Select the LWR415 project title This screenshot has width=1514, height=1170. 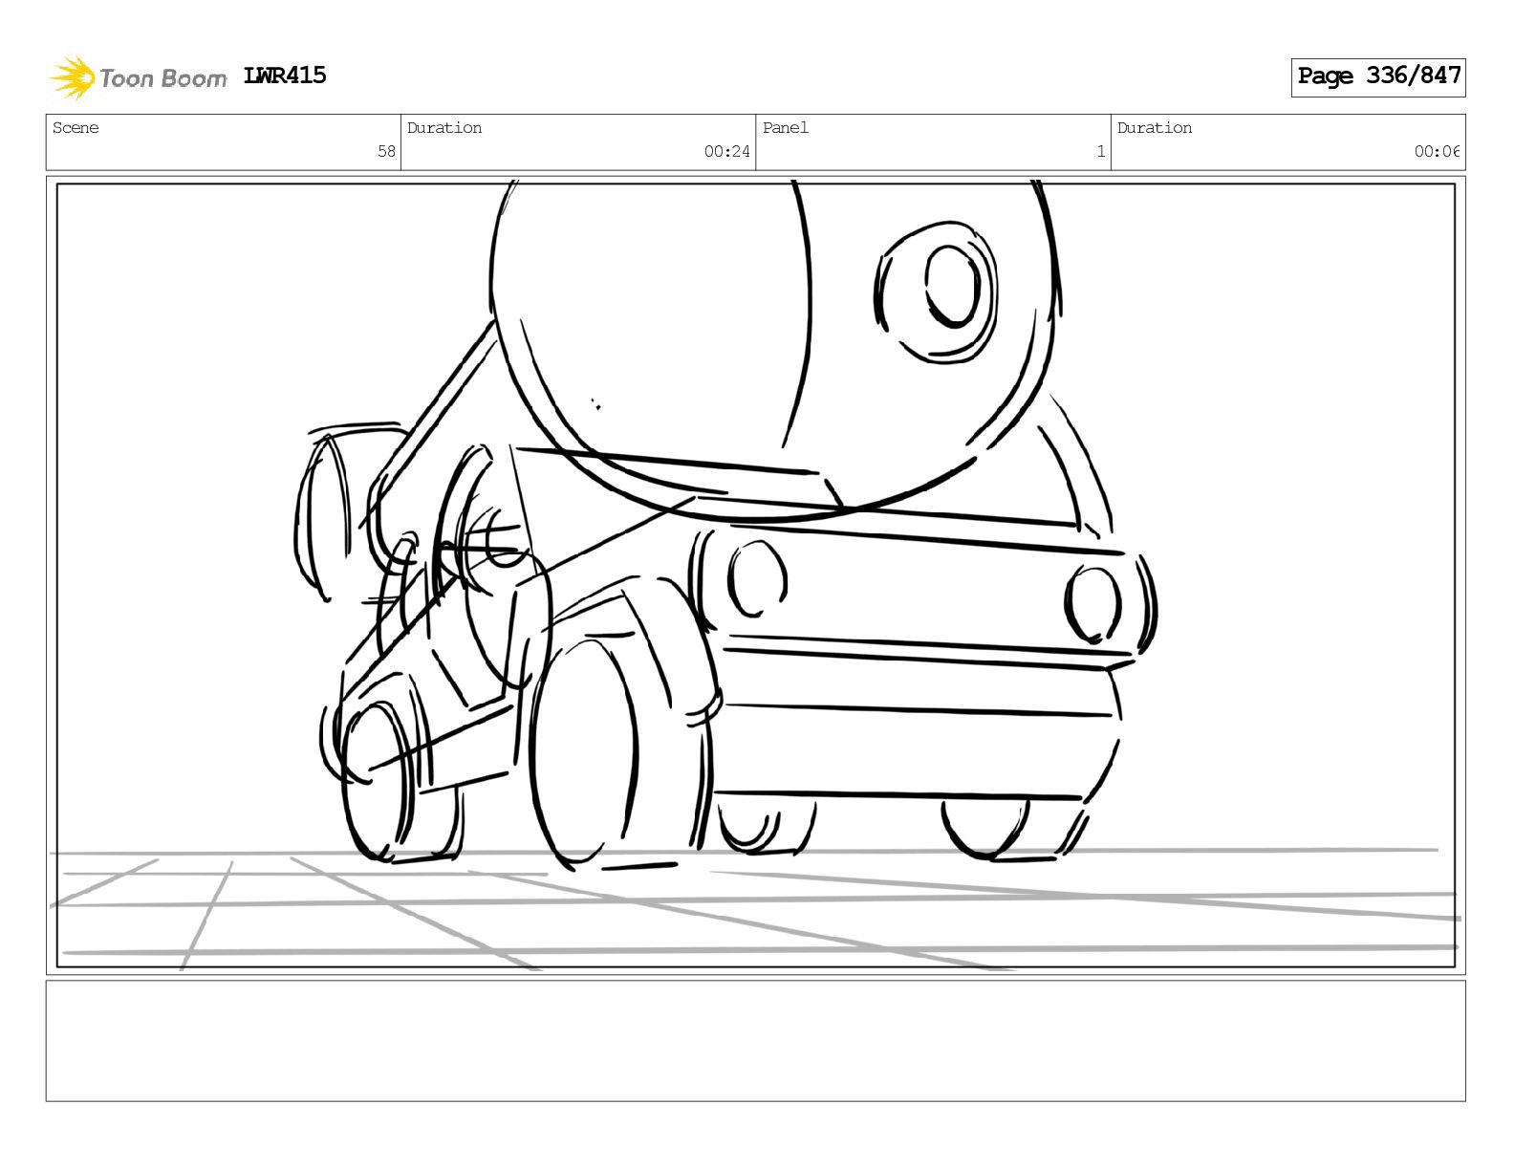(285, 76)
